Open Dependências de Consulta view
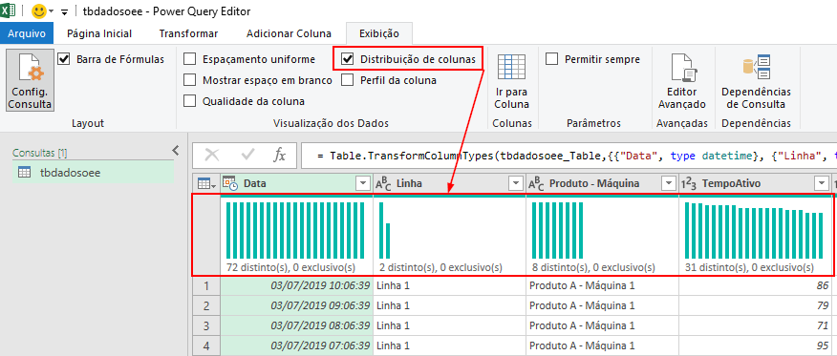837x356 pixels. pyautogui.click(x=756, y=80)
